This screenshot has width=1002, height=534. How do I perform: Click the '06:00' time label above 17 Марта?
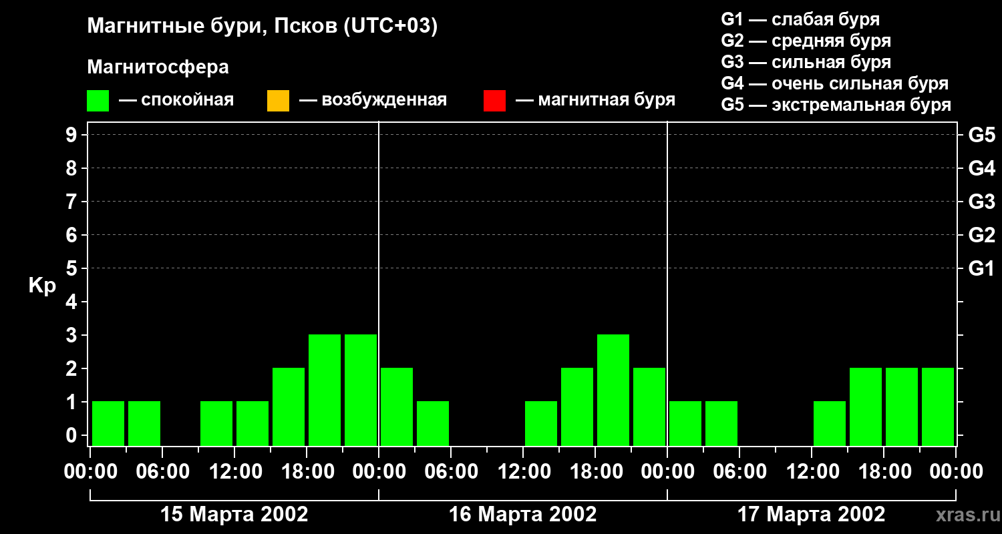pos(739,472)
